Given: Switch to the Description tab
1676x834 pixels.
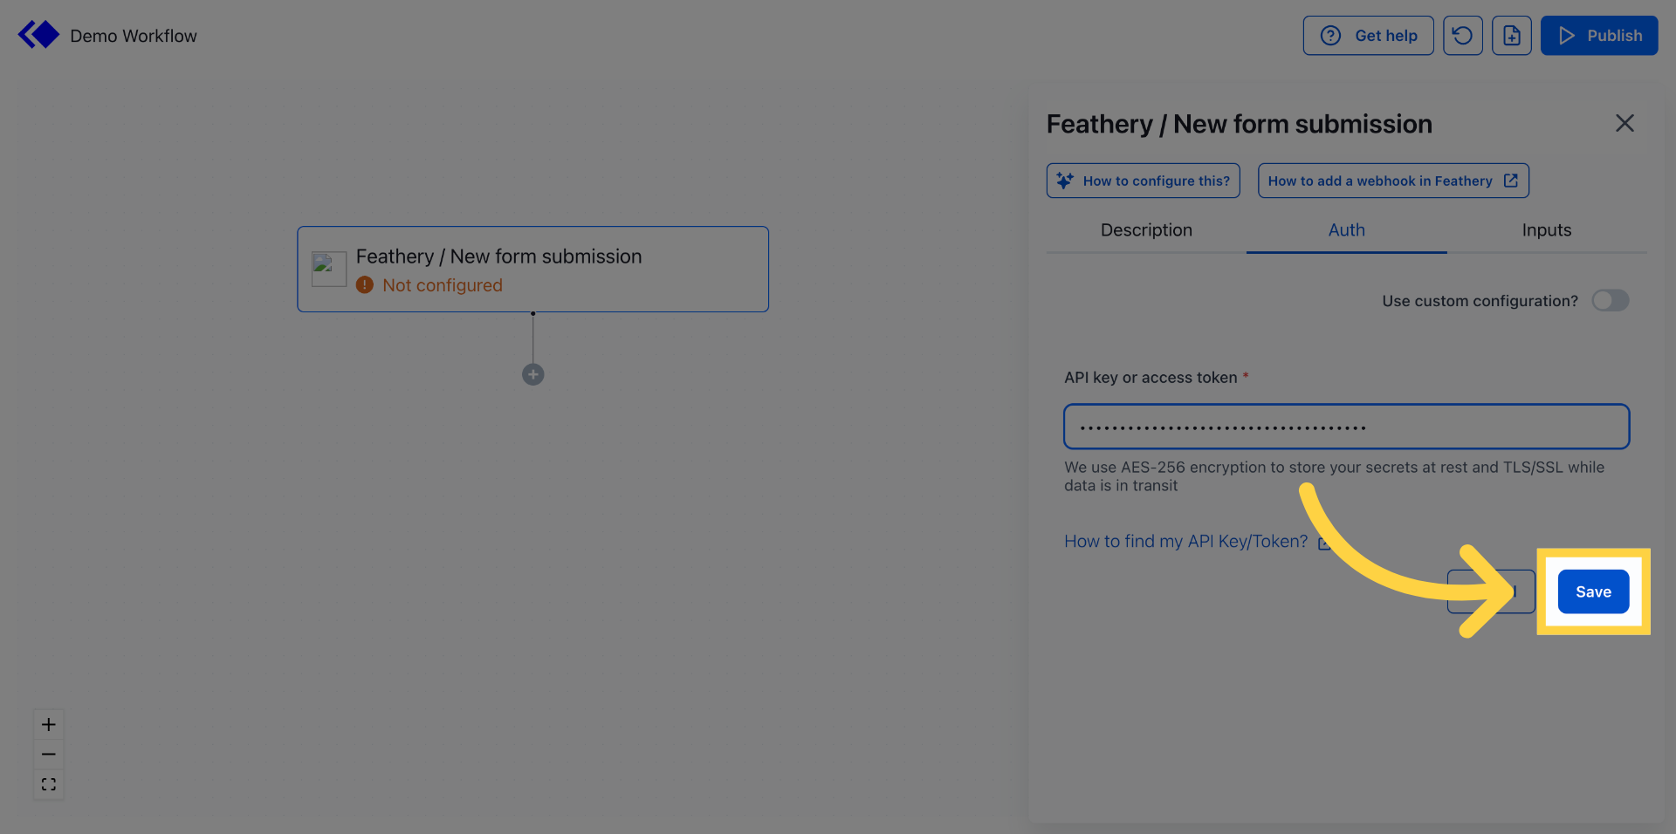Looking at the screenshot, I should click(x=1145, y=230).
